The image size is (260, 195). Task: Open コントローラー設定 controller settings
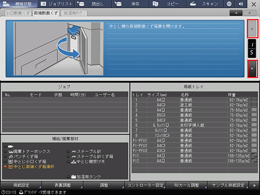coord(145,185)
